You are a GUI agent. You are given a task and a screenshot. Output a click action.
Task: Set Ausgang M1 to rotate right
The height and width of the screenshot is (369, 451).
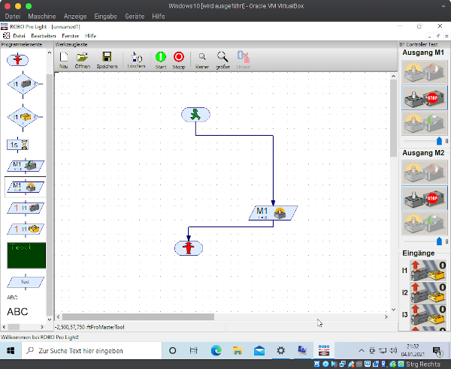point(424,124)
